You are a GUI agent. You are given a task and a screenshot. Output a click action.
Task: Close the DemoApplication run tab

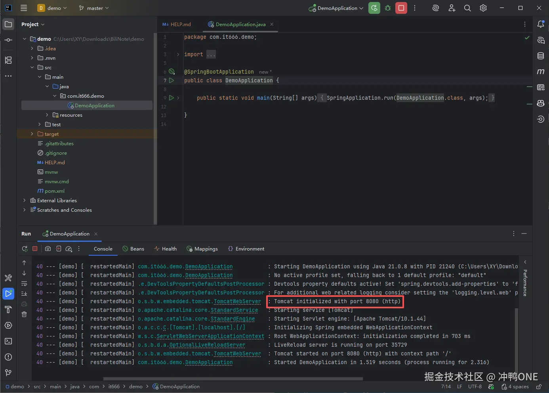[96, 234]
